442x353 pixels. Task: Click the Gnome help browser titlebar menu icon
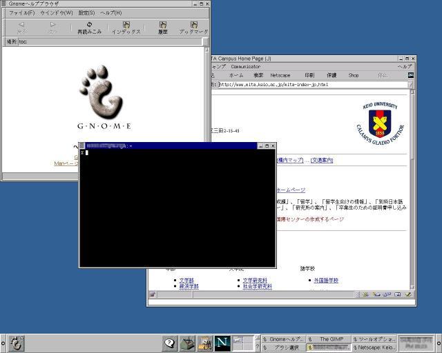point(3,3)
